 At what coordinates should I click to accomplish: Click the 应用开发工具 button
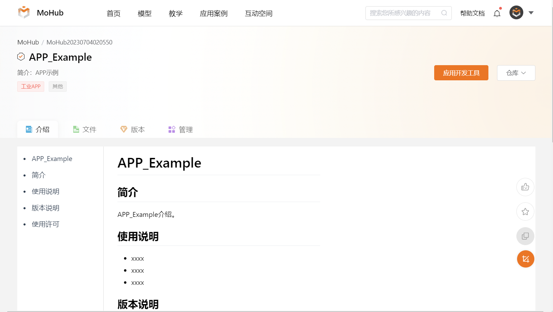tap(461, 73)
